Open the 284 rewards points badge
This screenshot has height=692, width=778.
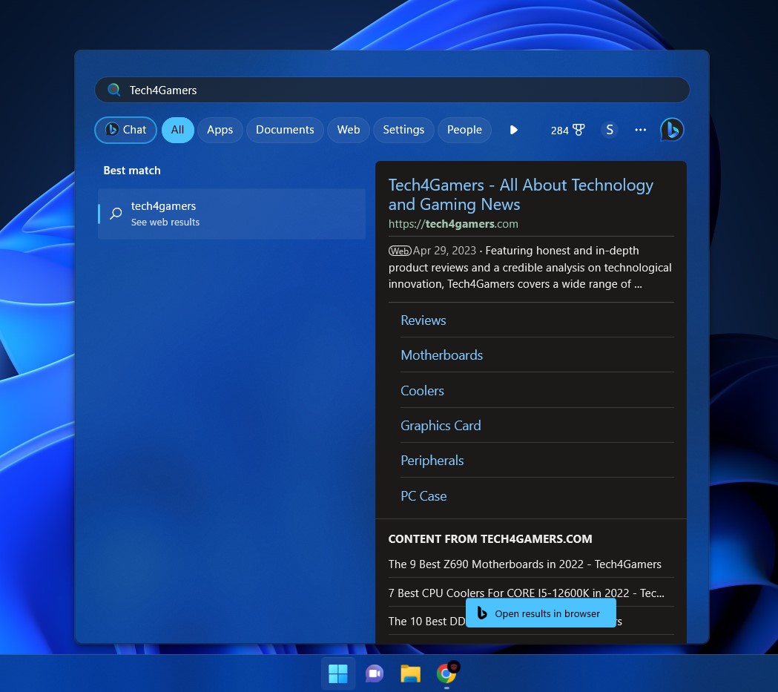[567, 130]
